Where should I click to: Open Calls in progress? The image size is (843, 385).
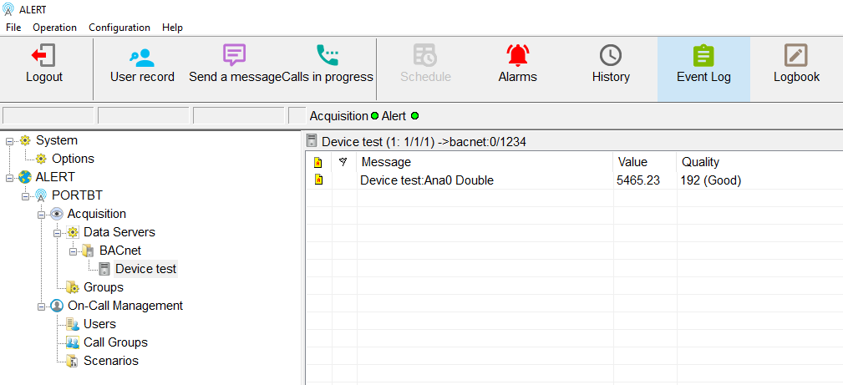point(328,56)
